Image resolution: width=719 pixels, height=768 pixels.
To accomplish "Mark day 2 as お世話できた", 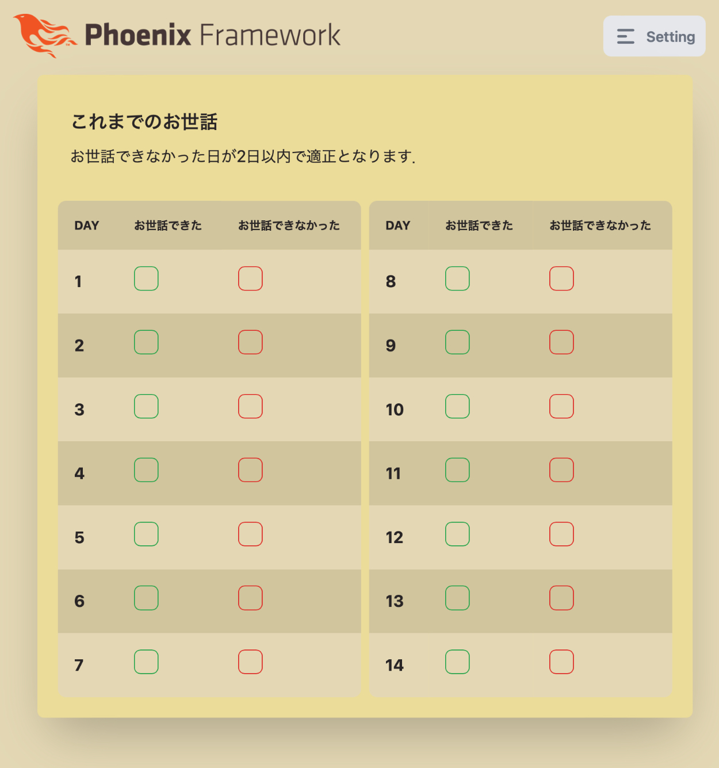I will [x=146, y=342].
